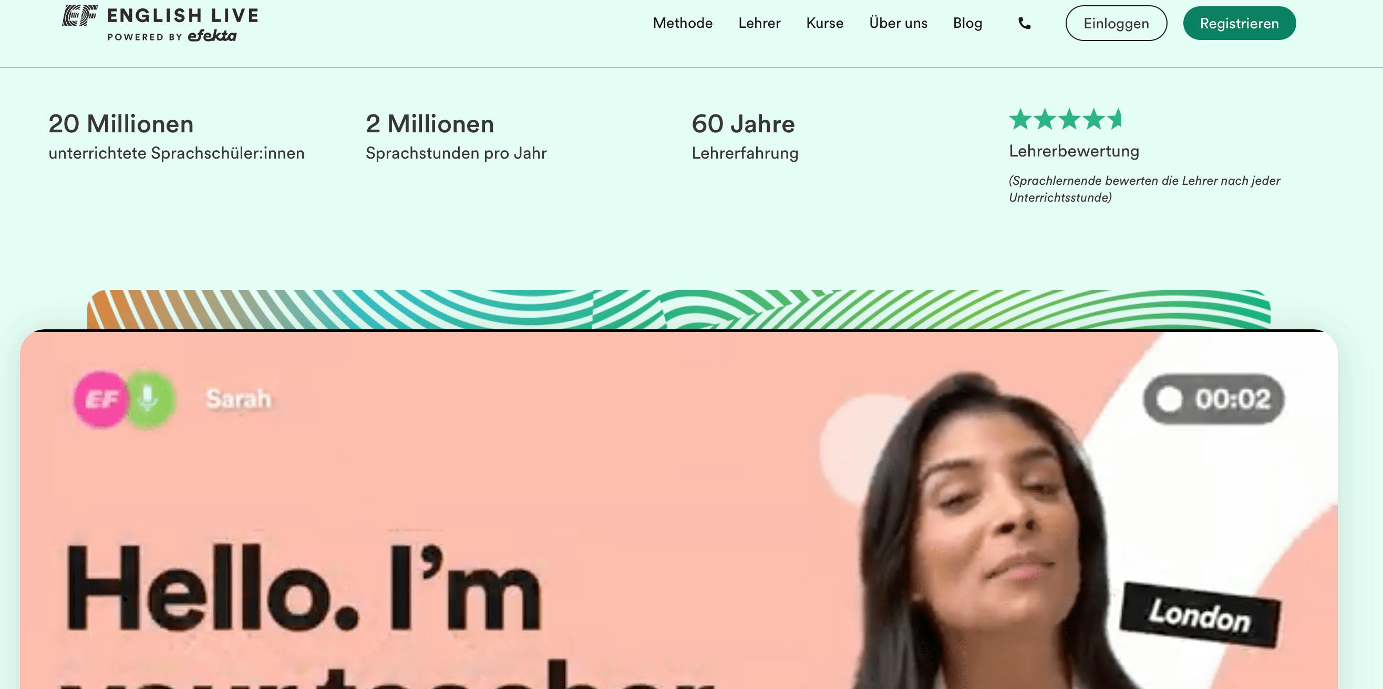Click the green microphone icon
The height and width of the screenshot is (689, 1383).
click(148, 399)
